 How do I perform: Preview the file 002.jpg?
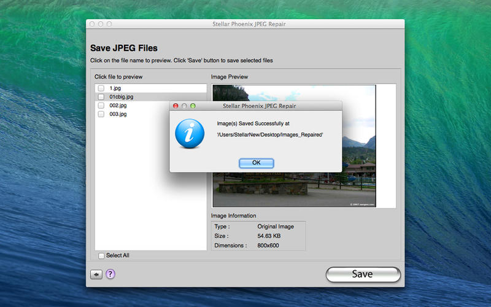point(118,106)
